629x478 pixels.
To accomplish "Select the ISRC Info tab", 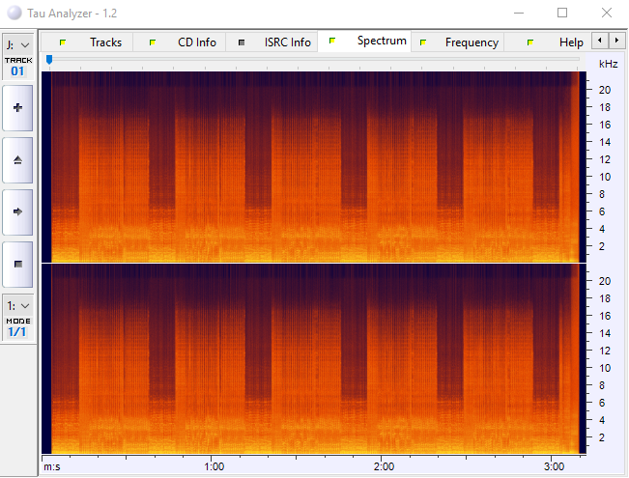I will click(x=287, y=42).
